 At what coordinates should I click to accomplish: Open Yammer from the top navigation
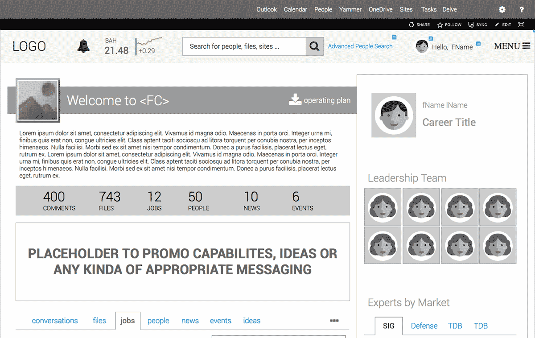point(350,9)
